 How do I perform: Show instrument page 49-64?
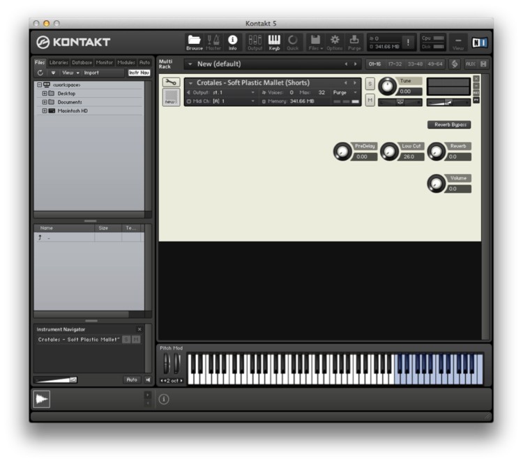[435, 64]
